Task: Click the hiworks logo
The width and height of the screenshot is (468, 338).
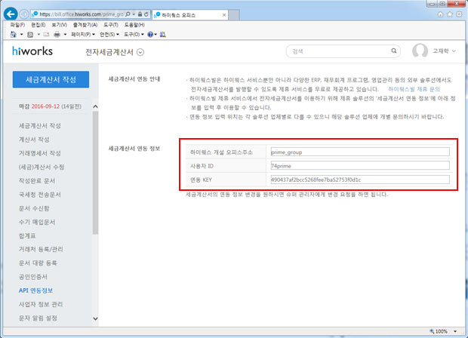Action: 32,51
